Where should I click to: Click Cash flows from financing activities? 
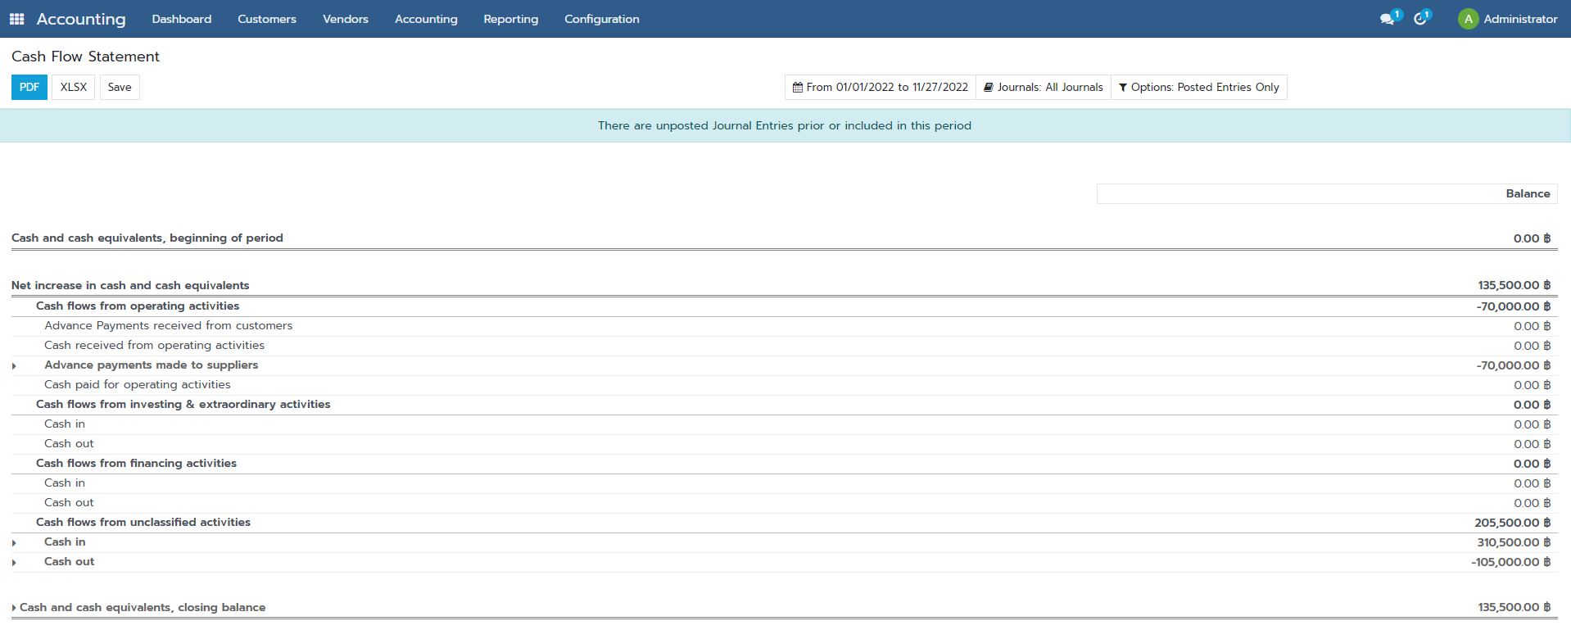[136, 463]
